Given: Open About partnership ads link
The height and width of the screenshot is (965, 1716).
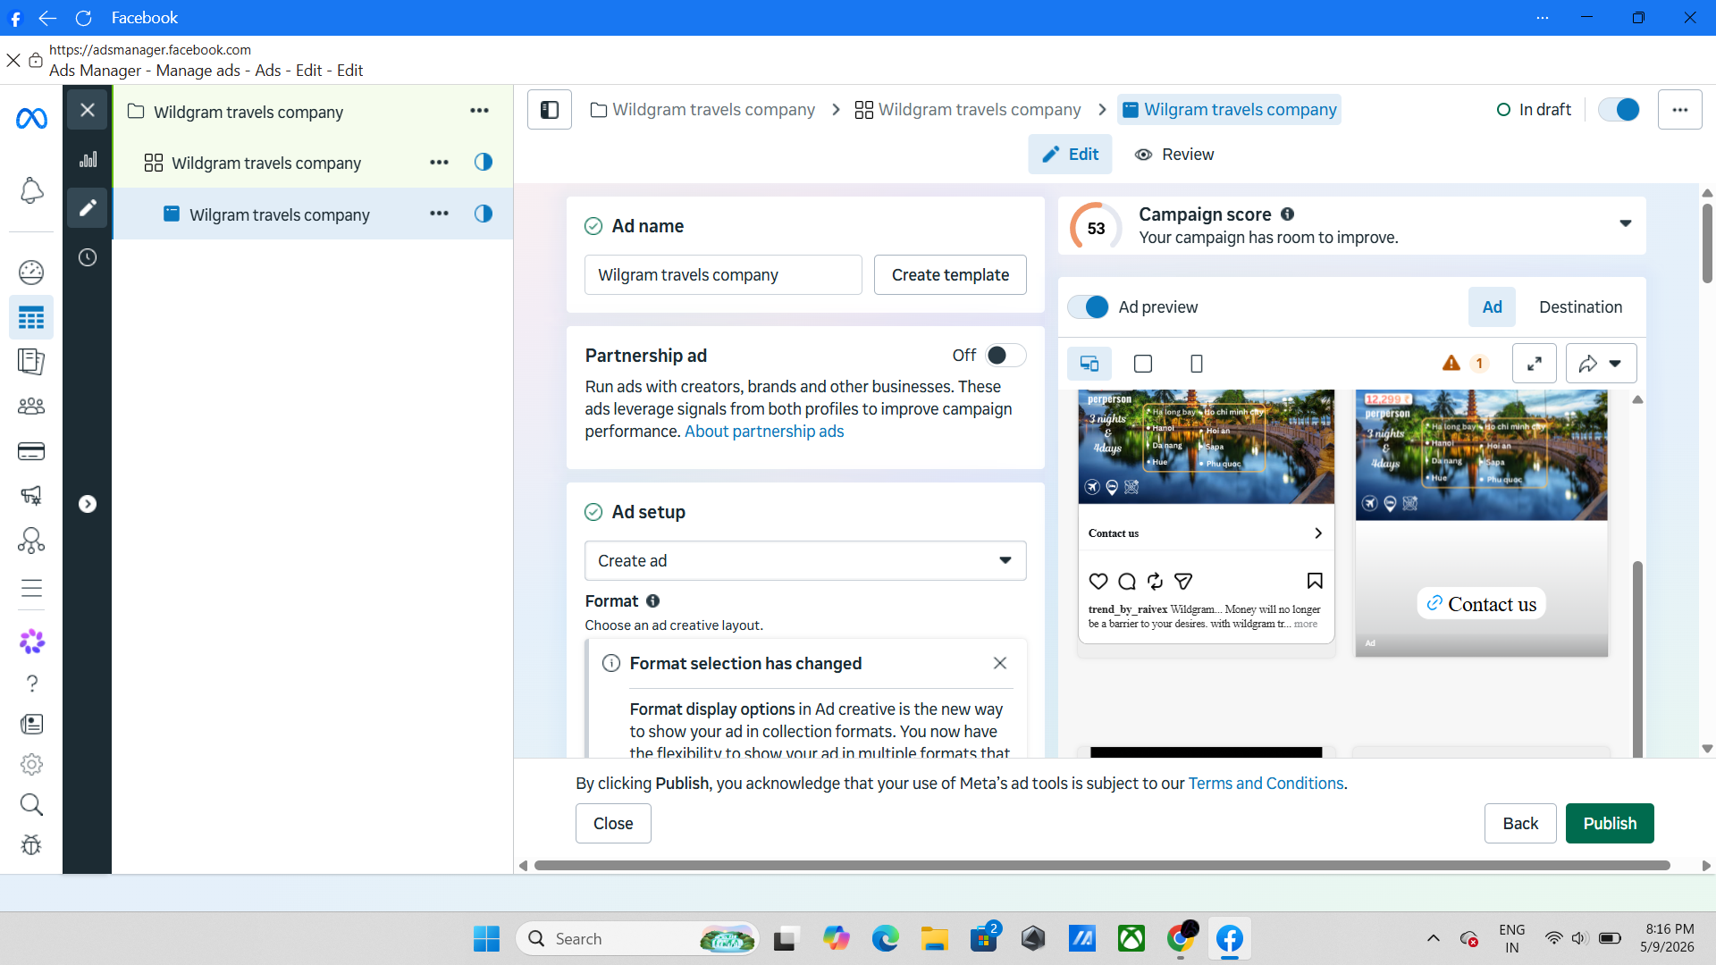Looking at the screenshot, I should [764, 432].
